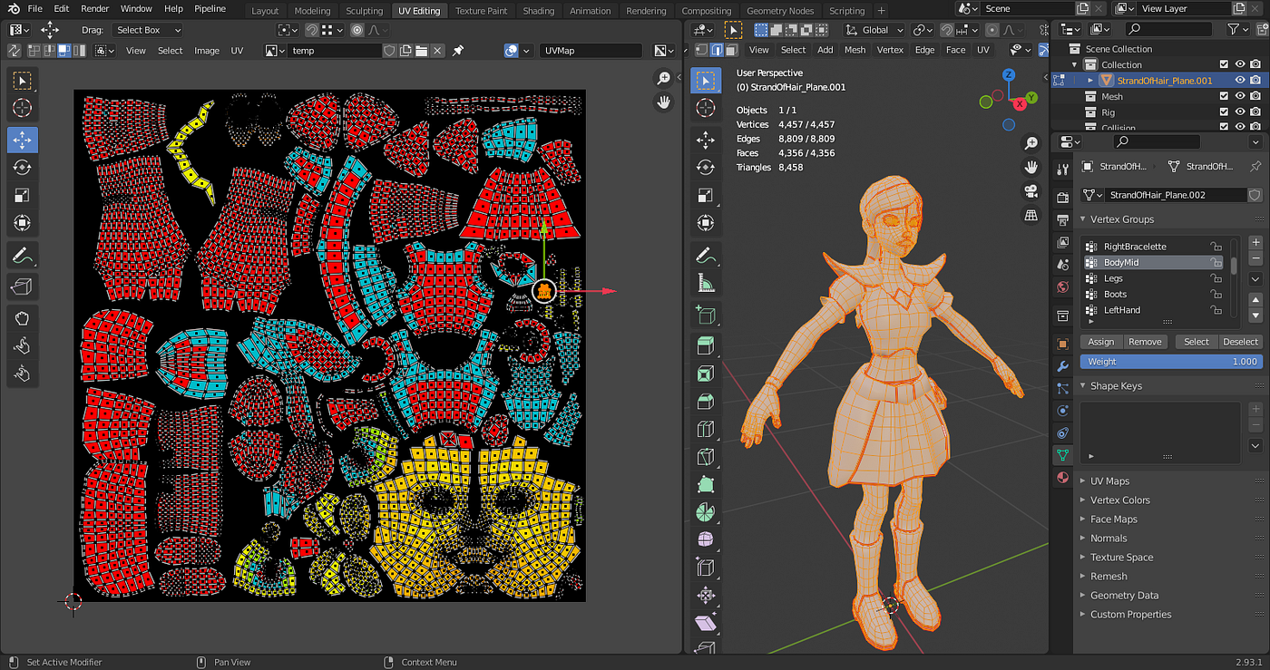Expand the Vertex Colors panel

[1082, 500]
